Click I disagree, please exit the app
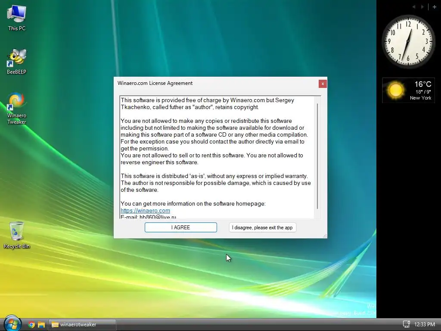The width and height of the screenshot is (441, 331). tap(262, 228)
